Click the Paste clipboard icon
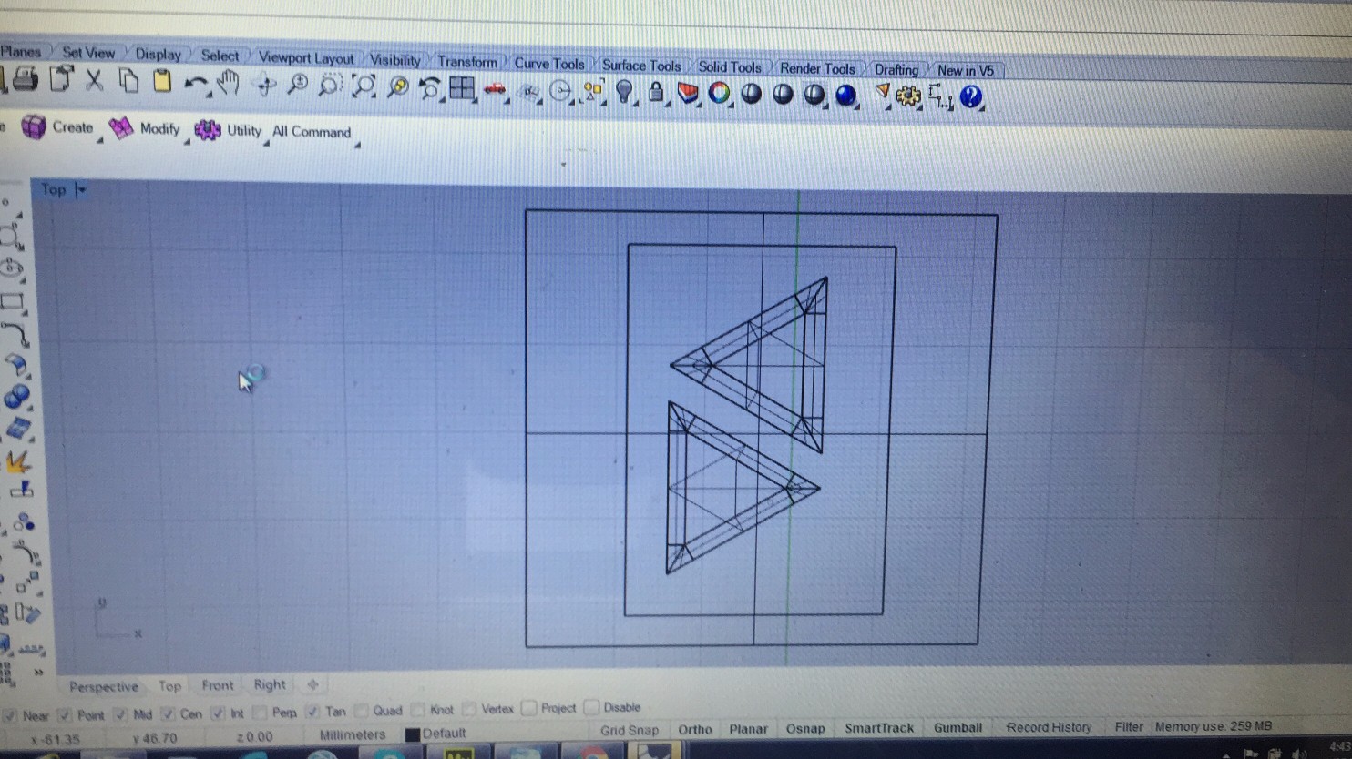Screen dimensions: 1352x759 click(x=162, y=81)
